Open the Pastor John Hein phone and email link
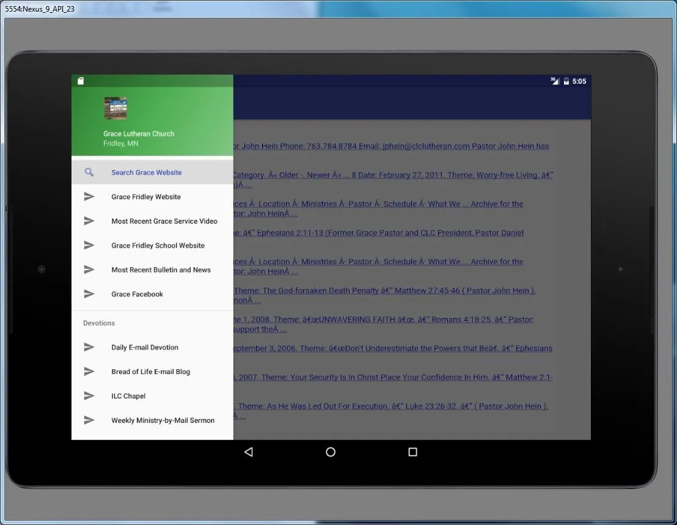Screen dimensions: 677x525 click(x=391, y=146)
